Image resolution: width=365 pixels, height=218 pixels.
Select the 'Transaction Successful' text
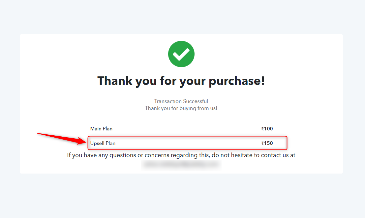pos(181,101)
